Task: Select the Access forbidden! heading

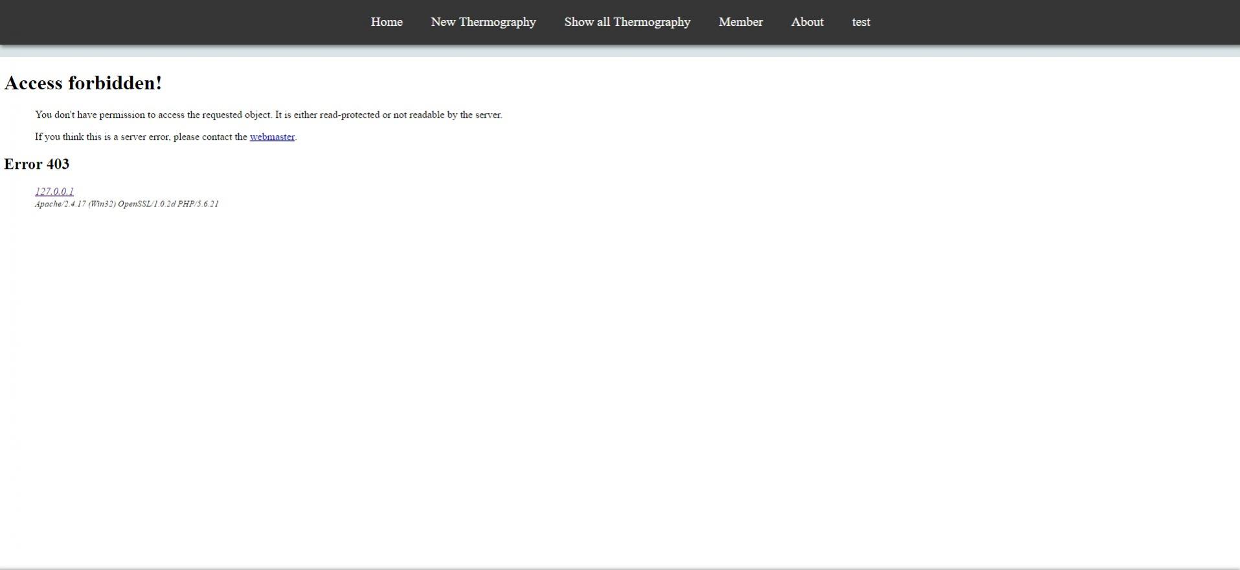Action: 83,83
